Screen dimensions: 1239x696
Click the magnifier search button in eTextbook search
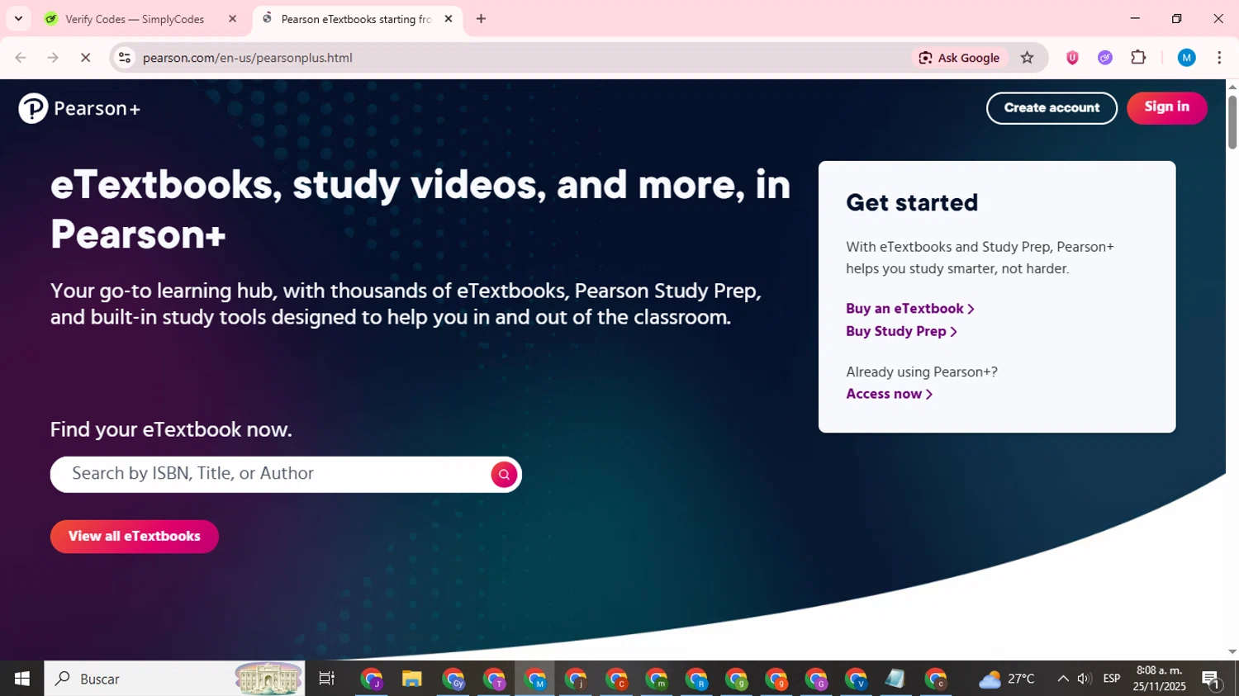(504, 475)
